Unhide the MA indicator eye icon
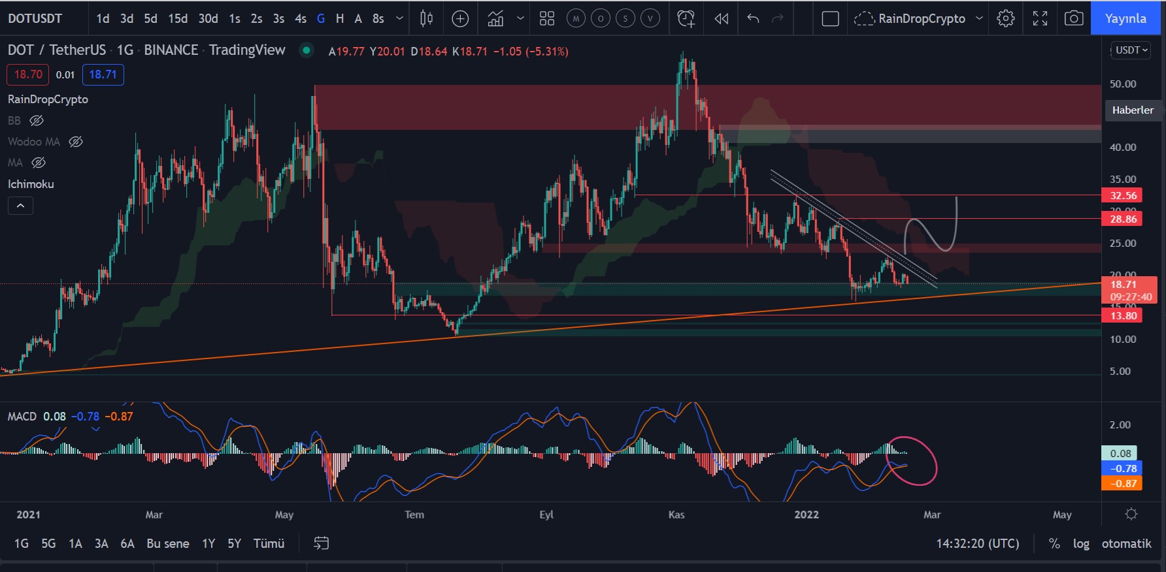This screenshot has height=572, width=1166. coord(39,163)
